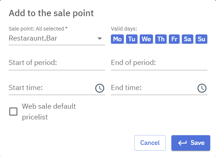The image size is (216, 156).
Task: Toggle Monday in Valid days
Action: [117, 39]
